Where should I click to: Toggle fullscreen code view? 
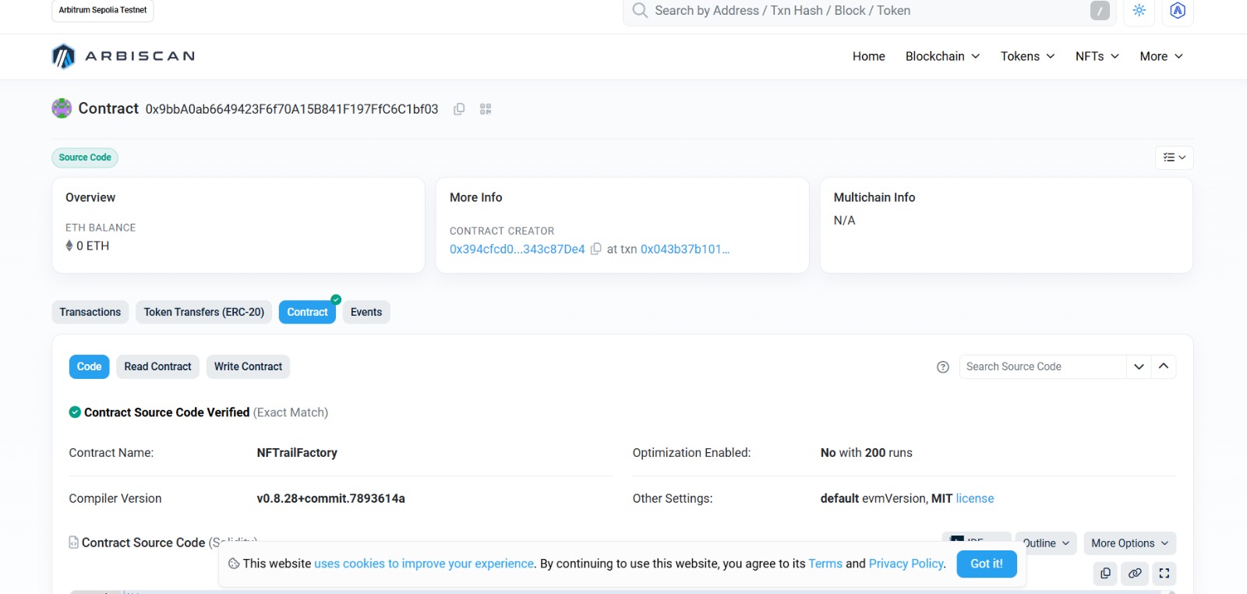[1164, 573]
